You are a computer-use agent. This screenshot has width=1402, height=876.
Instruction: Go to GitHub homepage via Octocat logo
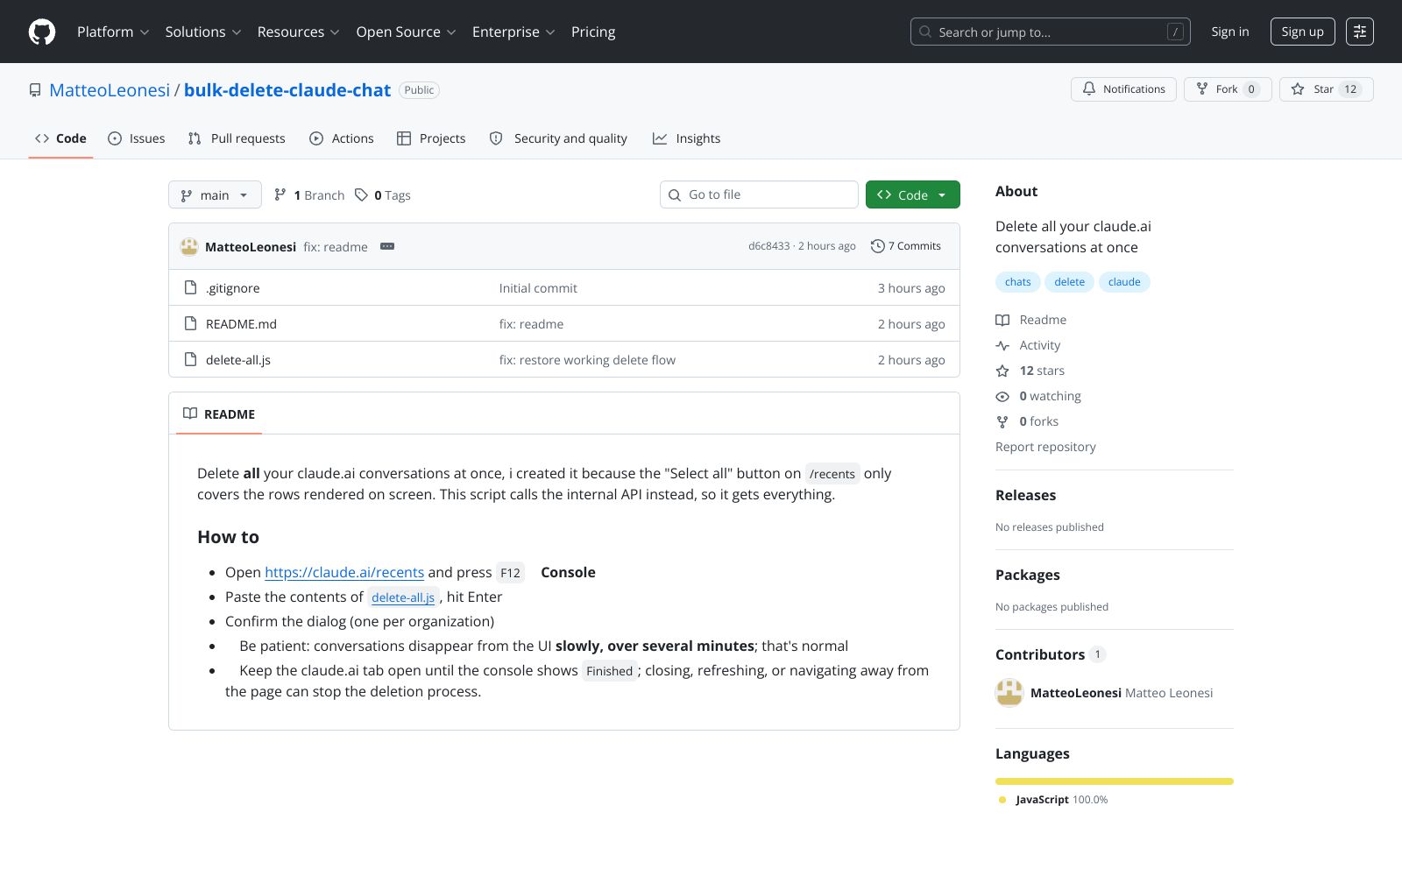point(42,32)
